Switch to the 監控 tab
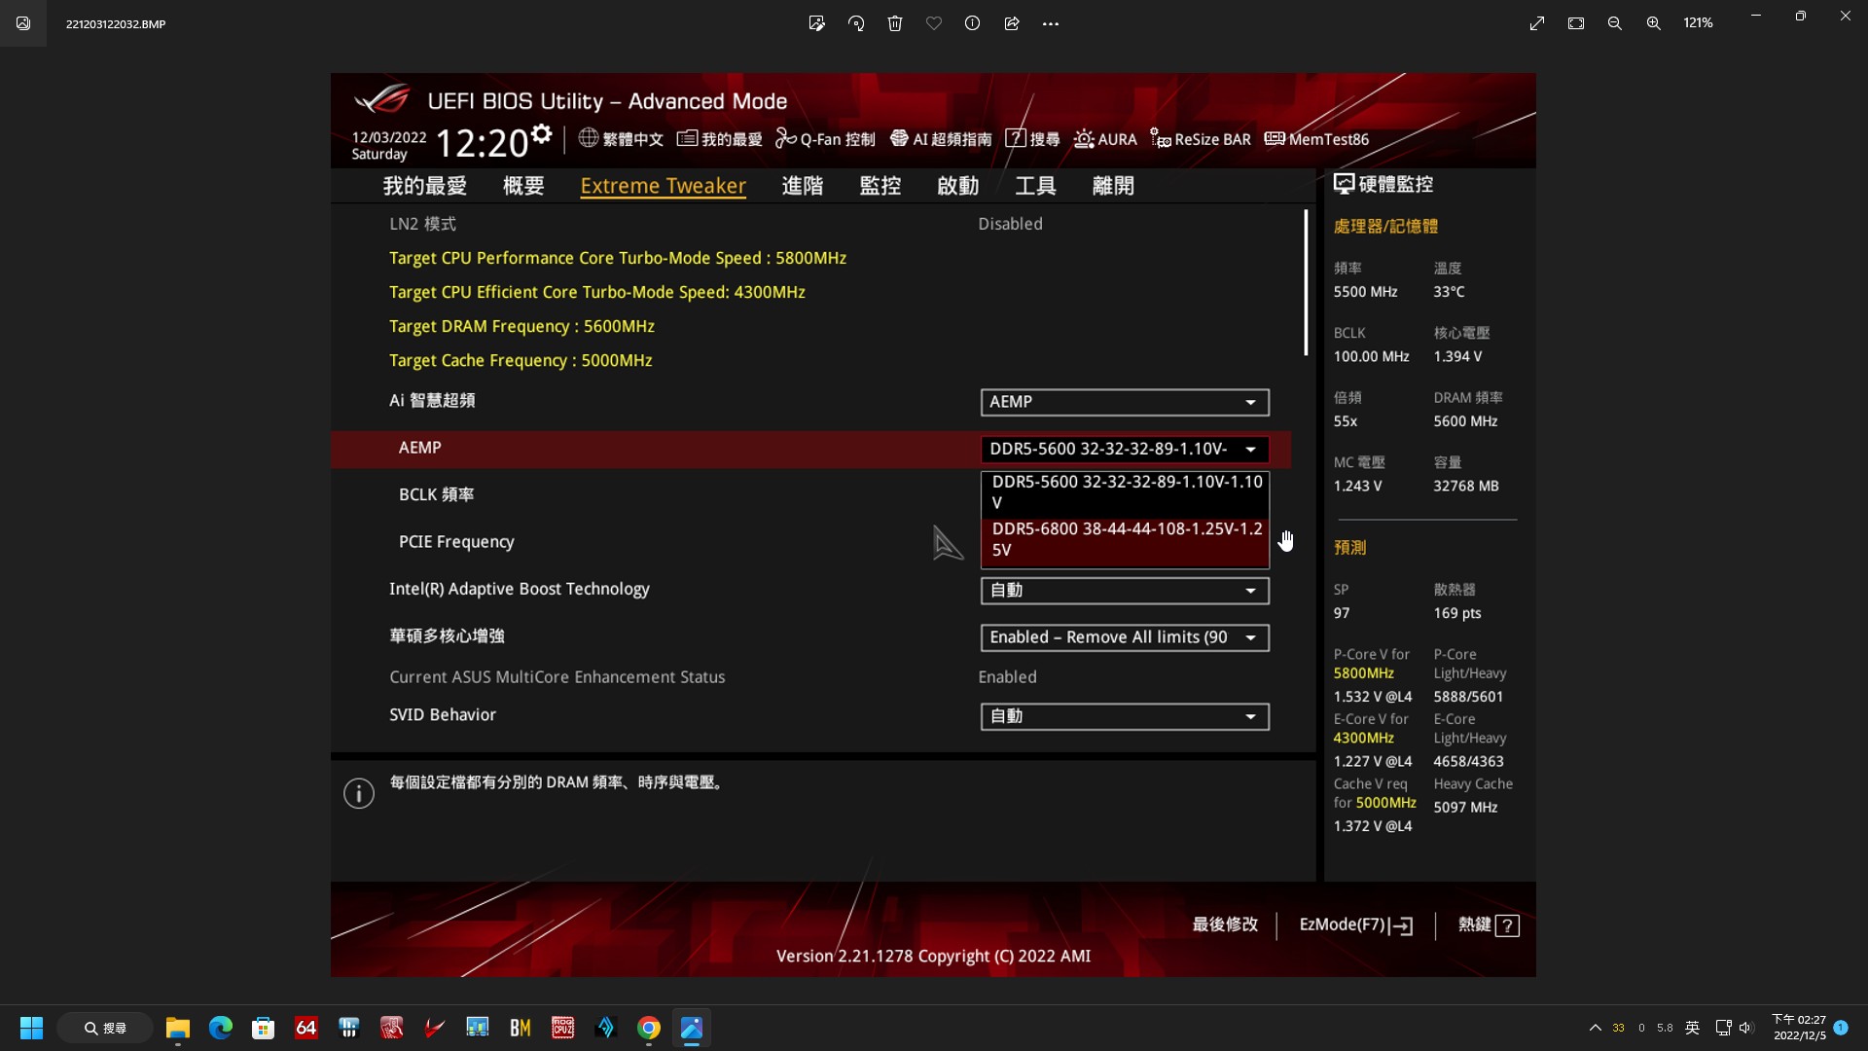This screenshot has height=1051, width=1868. 880,186
